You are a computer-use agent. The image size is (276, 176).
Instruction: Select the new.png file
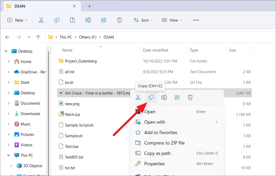pyautogui.click(x=72, y=104)
